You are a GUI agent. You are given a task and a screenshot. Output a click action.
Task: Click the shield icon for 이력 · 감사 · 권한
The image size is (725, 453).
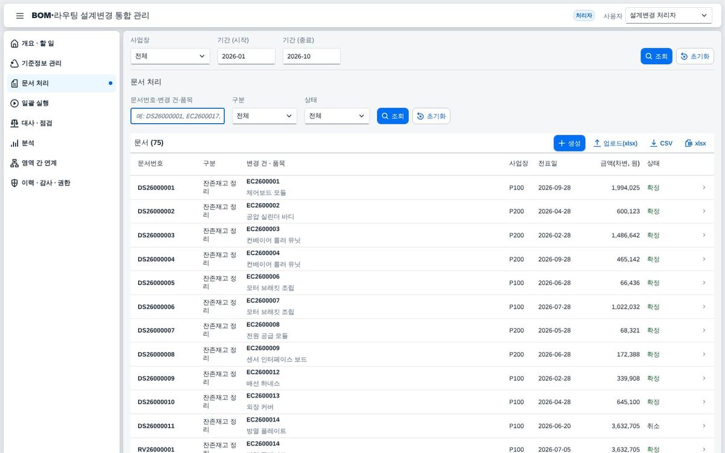14,183
